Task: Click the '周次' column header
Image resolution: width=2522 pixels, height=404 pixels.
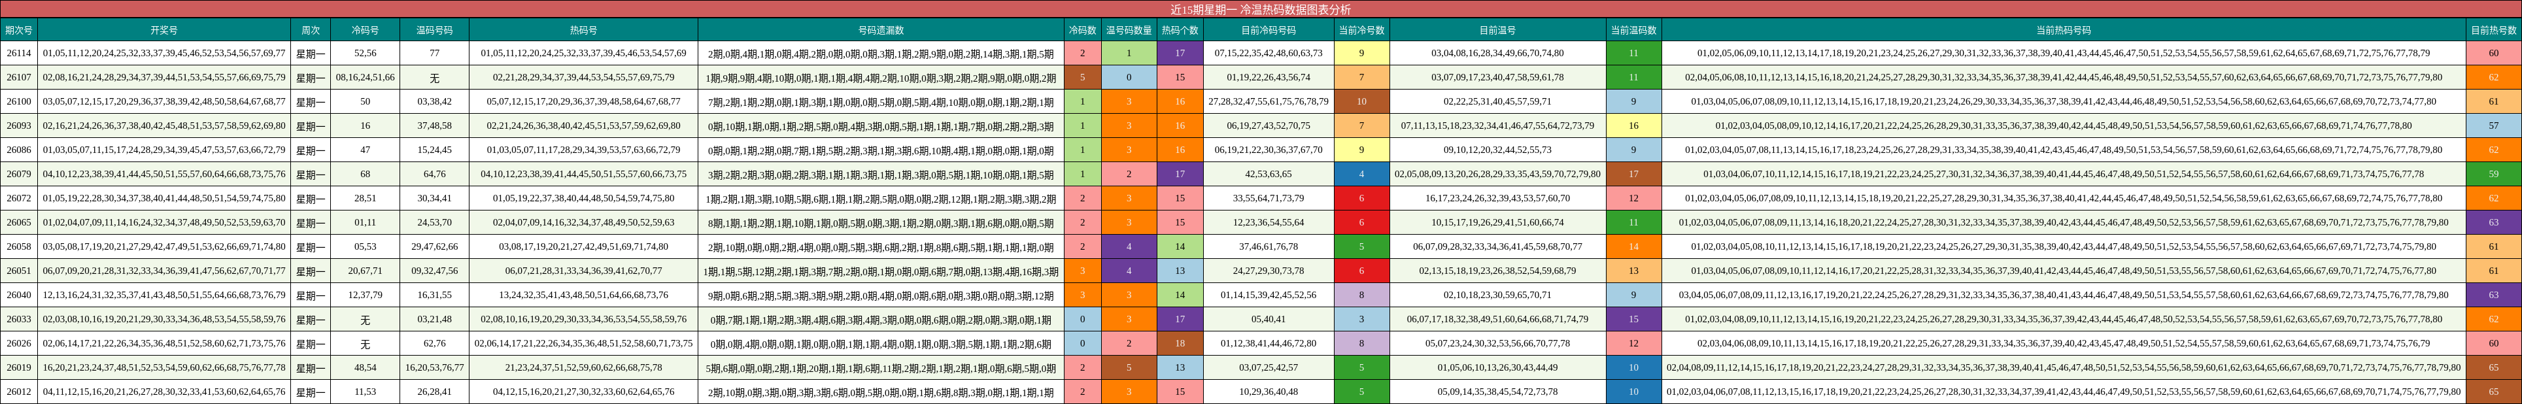Action: pyautogui.click(x=311, y=30)
